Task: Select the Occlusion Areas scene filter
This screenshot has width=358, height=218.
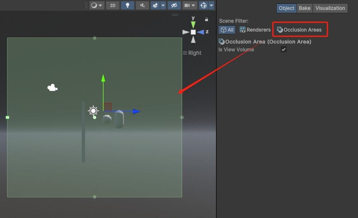Action: coord(299,30)
